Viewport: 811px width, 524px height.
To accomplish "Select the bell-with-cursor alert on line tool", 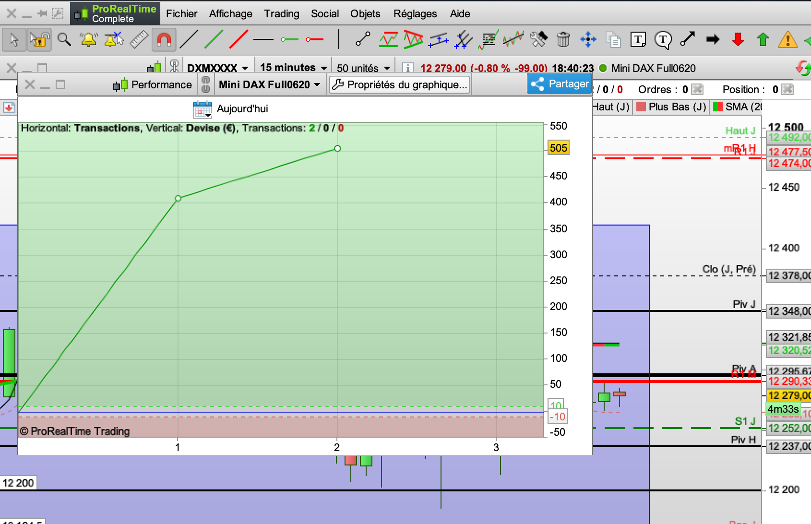I will [114, 39].
